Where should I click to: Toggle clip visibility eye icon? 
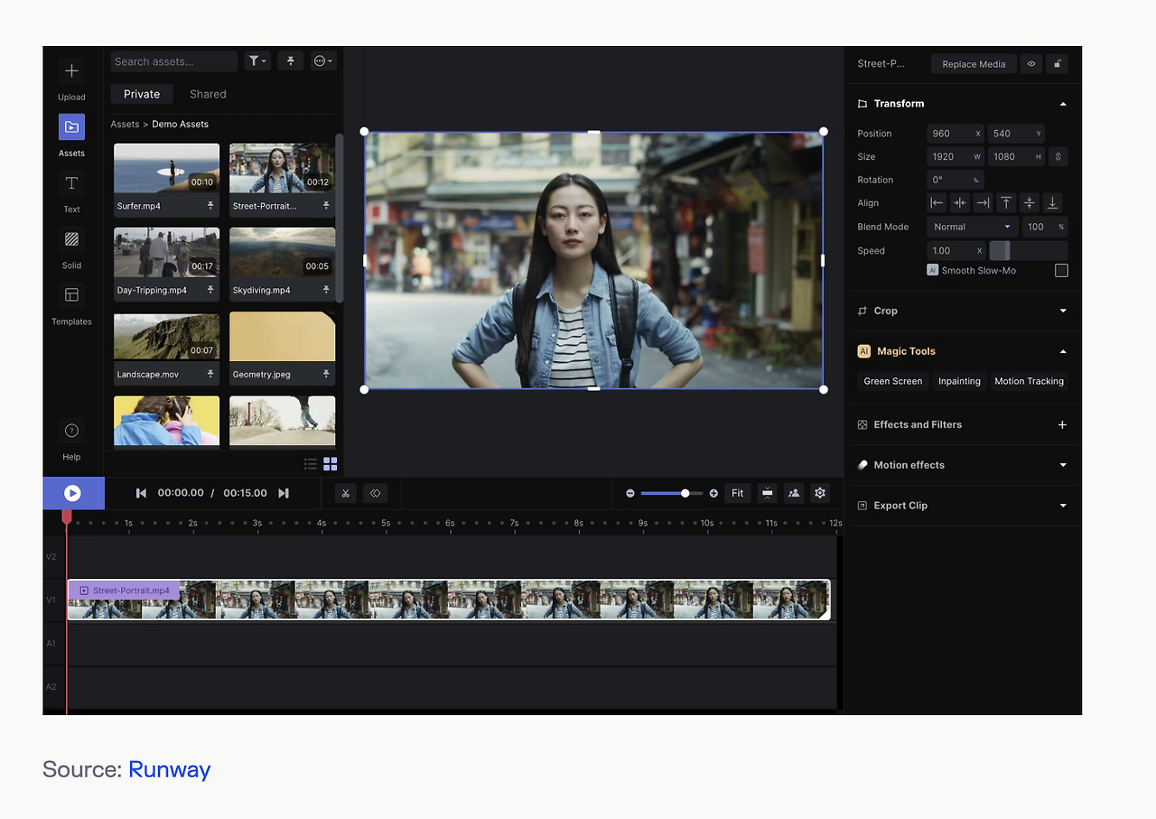[x=1031, y=64]
